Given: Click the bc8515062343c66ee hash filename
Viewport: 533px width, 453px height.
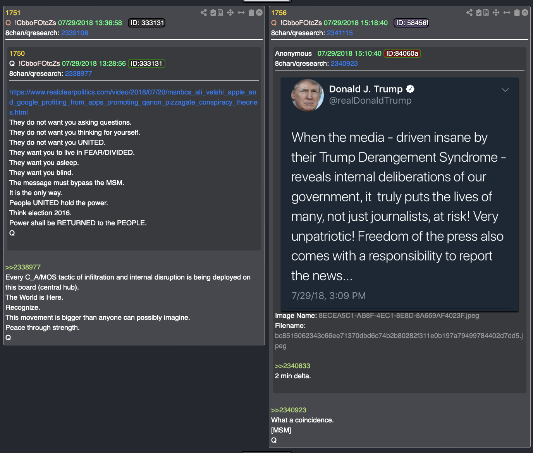Looking at the screenshot, I should tap(399, 341).
